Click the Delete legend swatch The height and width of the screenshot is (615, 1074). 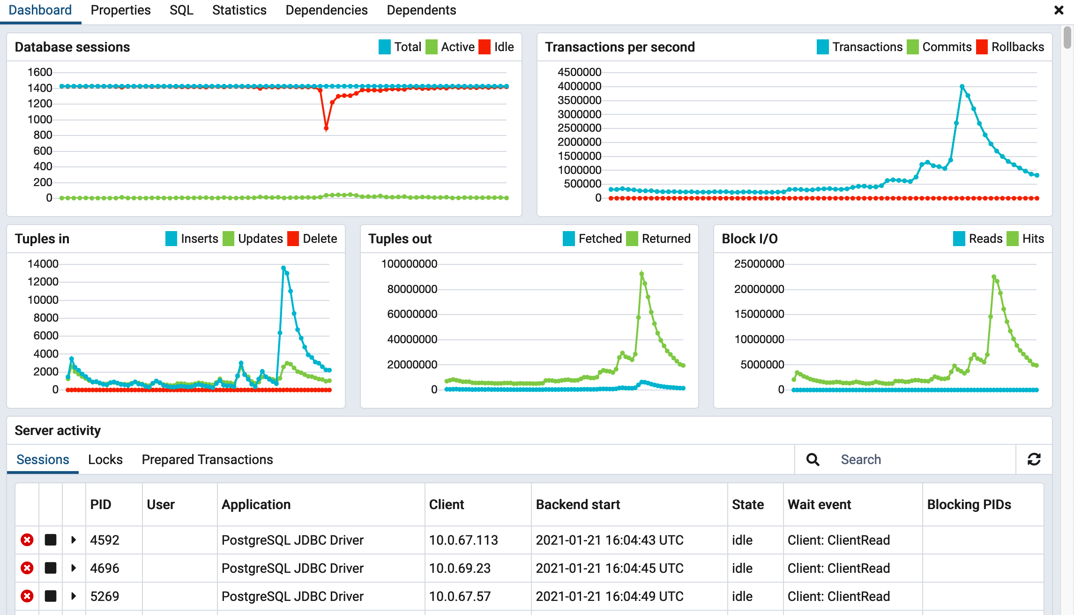(293, 239)
